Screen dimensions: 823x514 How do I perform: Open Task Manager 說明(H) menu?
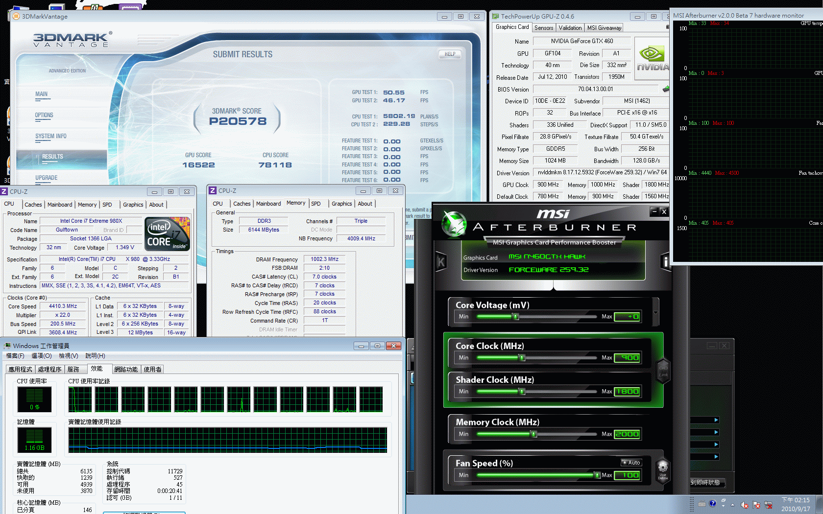pyautogui.click(x=95, y=356)
